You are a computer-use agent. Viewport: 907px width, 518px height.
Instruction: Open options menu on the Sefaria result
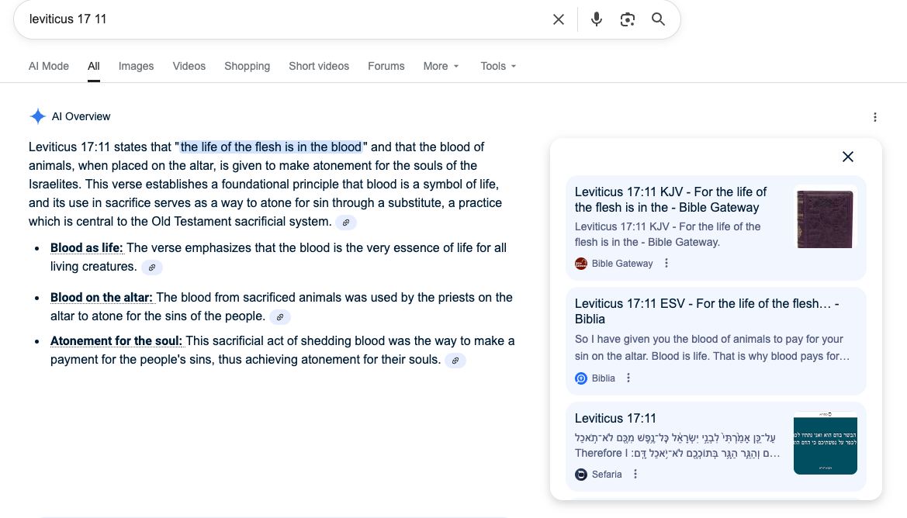click(x=635, y=474)
